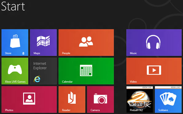Viewport: 183px width, 114px height.
Task: Click the Start heading text
Action: [13, 6]
